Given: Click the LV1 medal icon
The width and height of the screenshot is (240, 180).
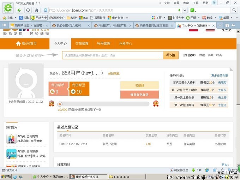Looking at the screenshot, I should coord(52,104).
